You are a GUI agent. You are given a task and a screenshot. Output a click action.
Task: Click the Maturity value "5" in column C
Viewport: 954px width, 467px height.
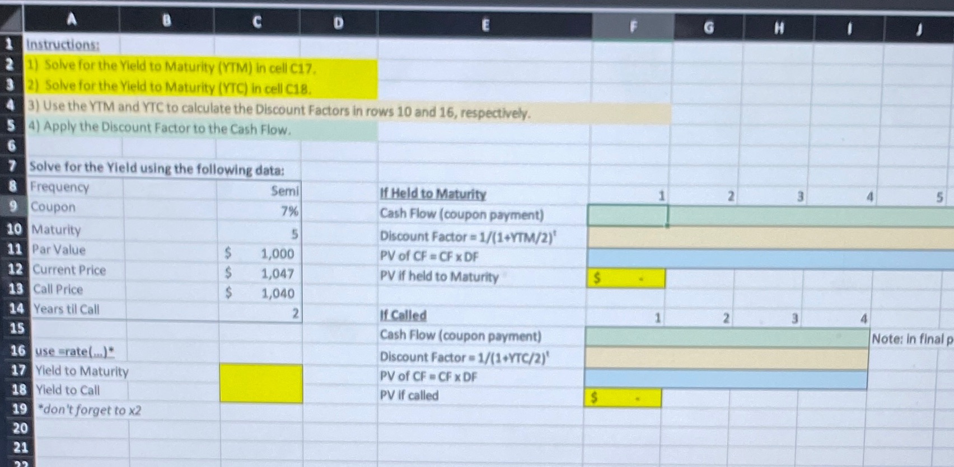click(x=294, y=234)
